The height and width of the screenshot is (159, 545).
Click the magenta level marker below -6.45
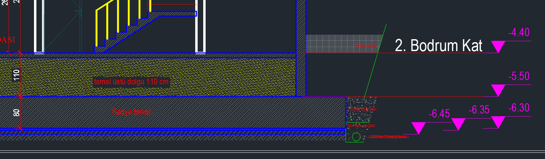[x=419, y=128]
